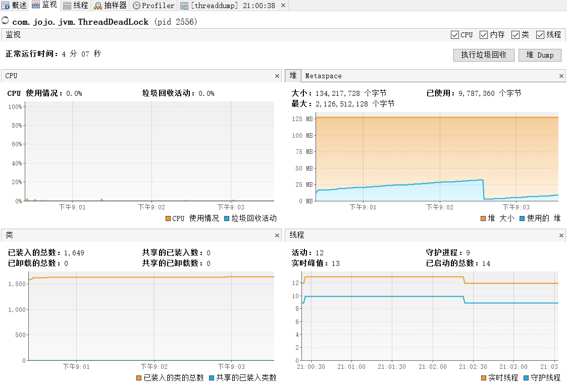
Task: Click threads 活动 12 value
Action: point(319,253)
